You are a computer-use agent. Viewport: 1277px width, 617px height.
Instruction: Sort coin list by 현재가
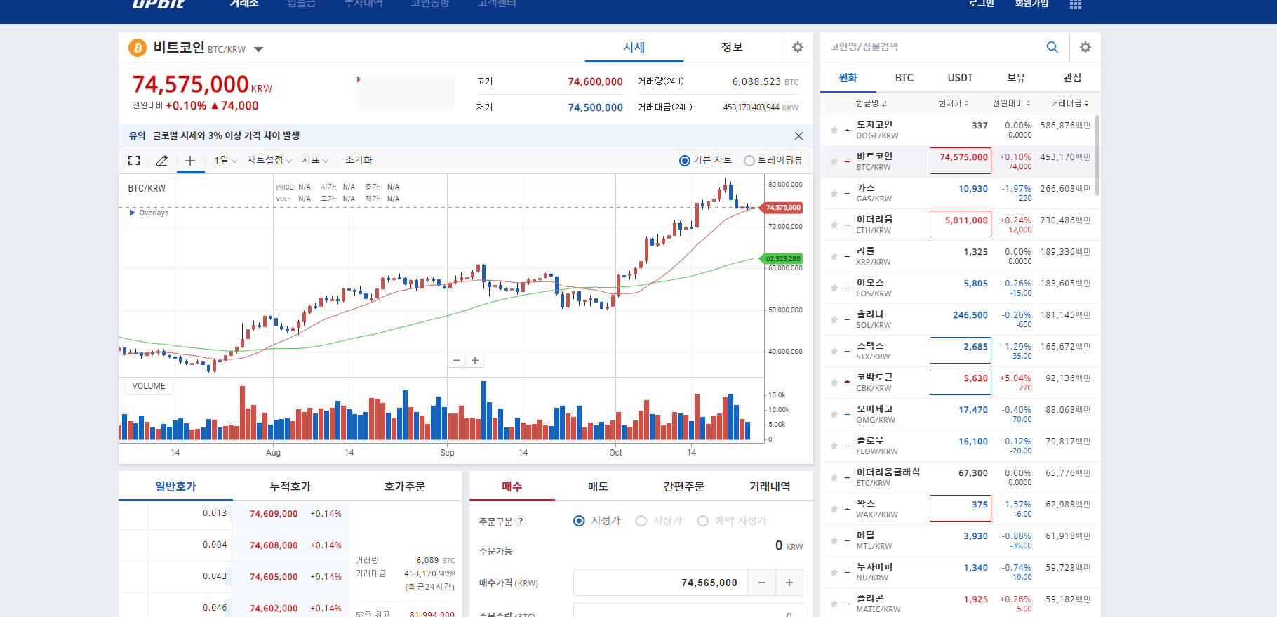[954, 103]
